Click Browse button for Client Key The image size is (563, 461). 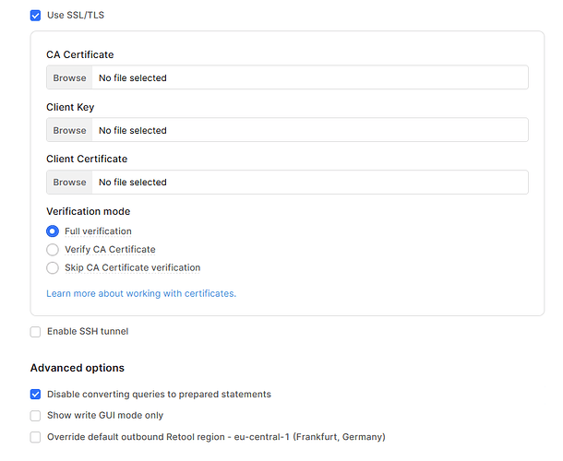pos(69,130)
